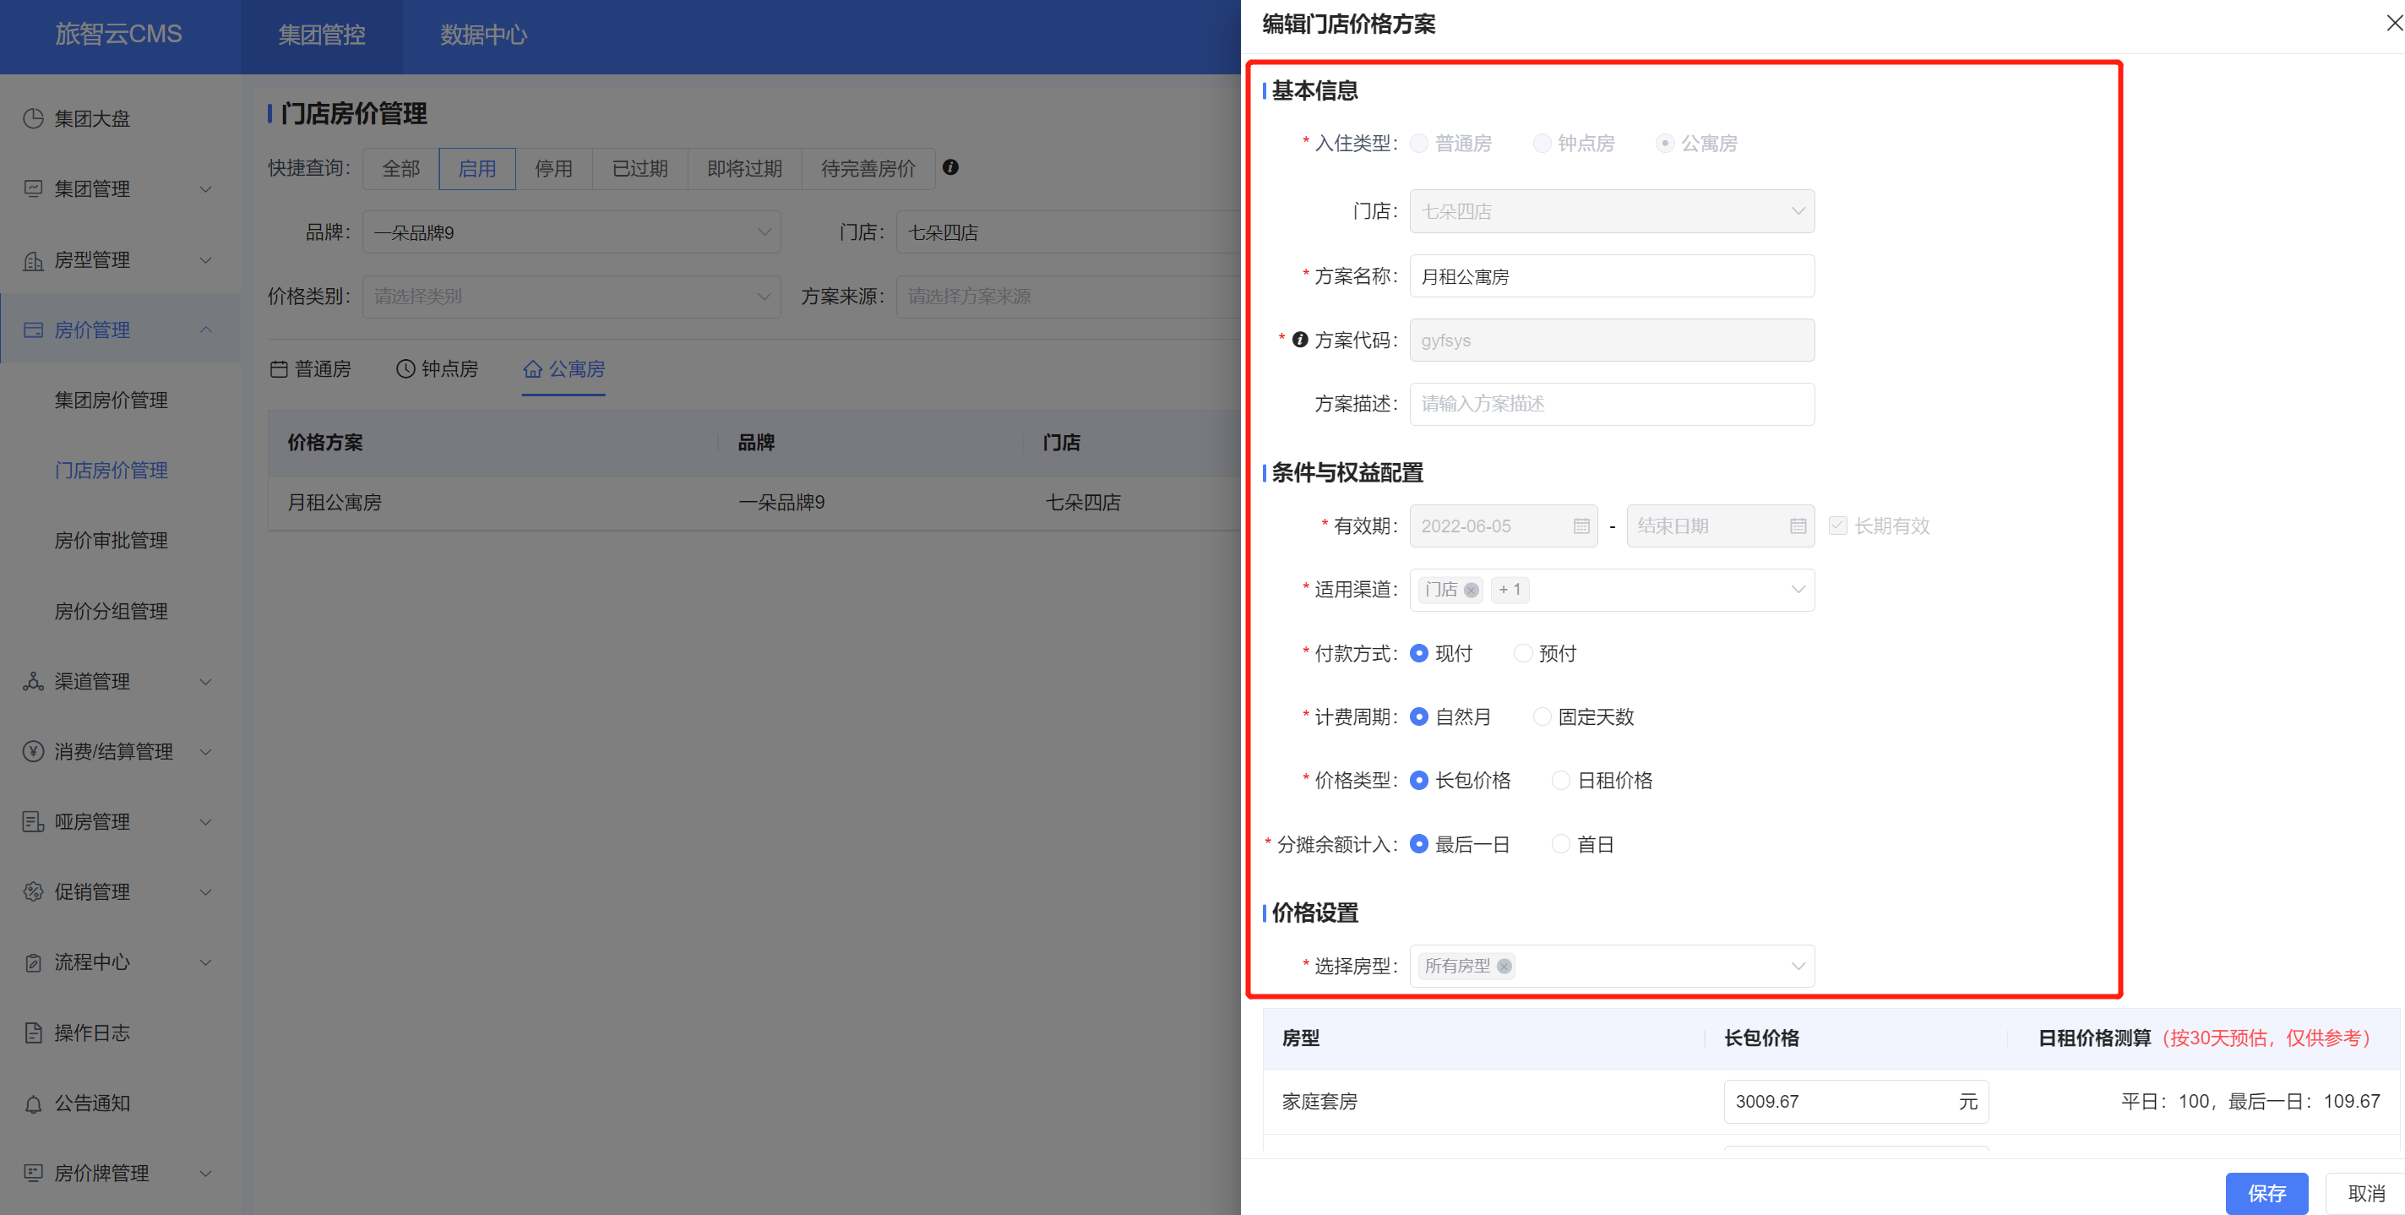Screen dimensions: 2405x1215
Task: Click the 房价管理 sidebar icon
Action: coord(34,330)
